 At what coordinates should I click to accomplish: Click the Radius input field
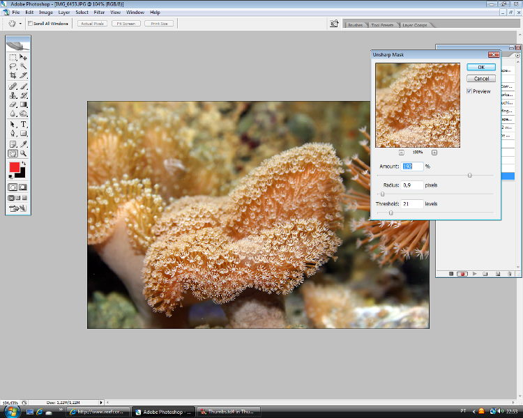pyautogui.click(x=412, y=185)
